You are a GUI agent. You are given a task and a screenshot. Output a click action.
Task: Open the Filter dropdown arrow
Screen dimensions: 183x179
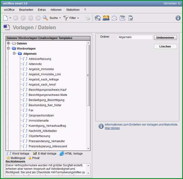(x=78, y=18)
